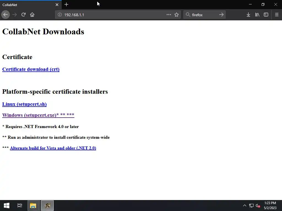Select the CollabNet tab
Screen dimensions: 282x211
click(31, 5)
